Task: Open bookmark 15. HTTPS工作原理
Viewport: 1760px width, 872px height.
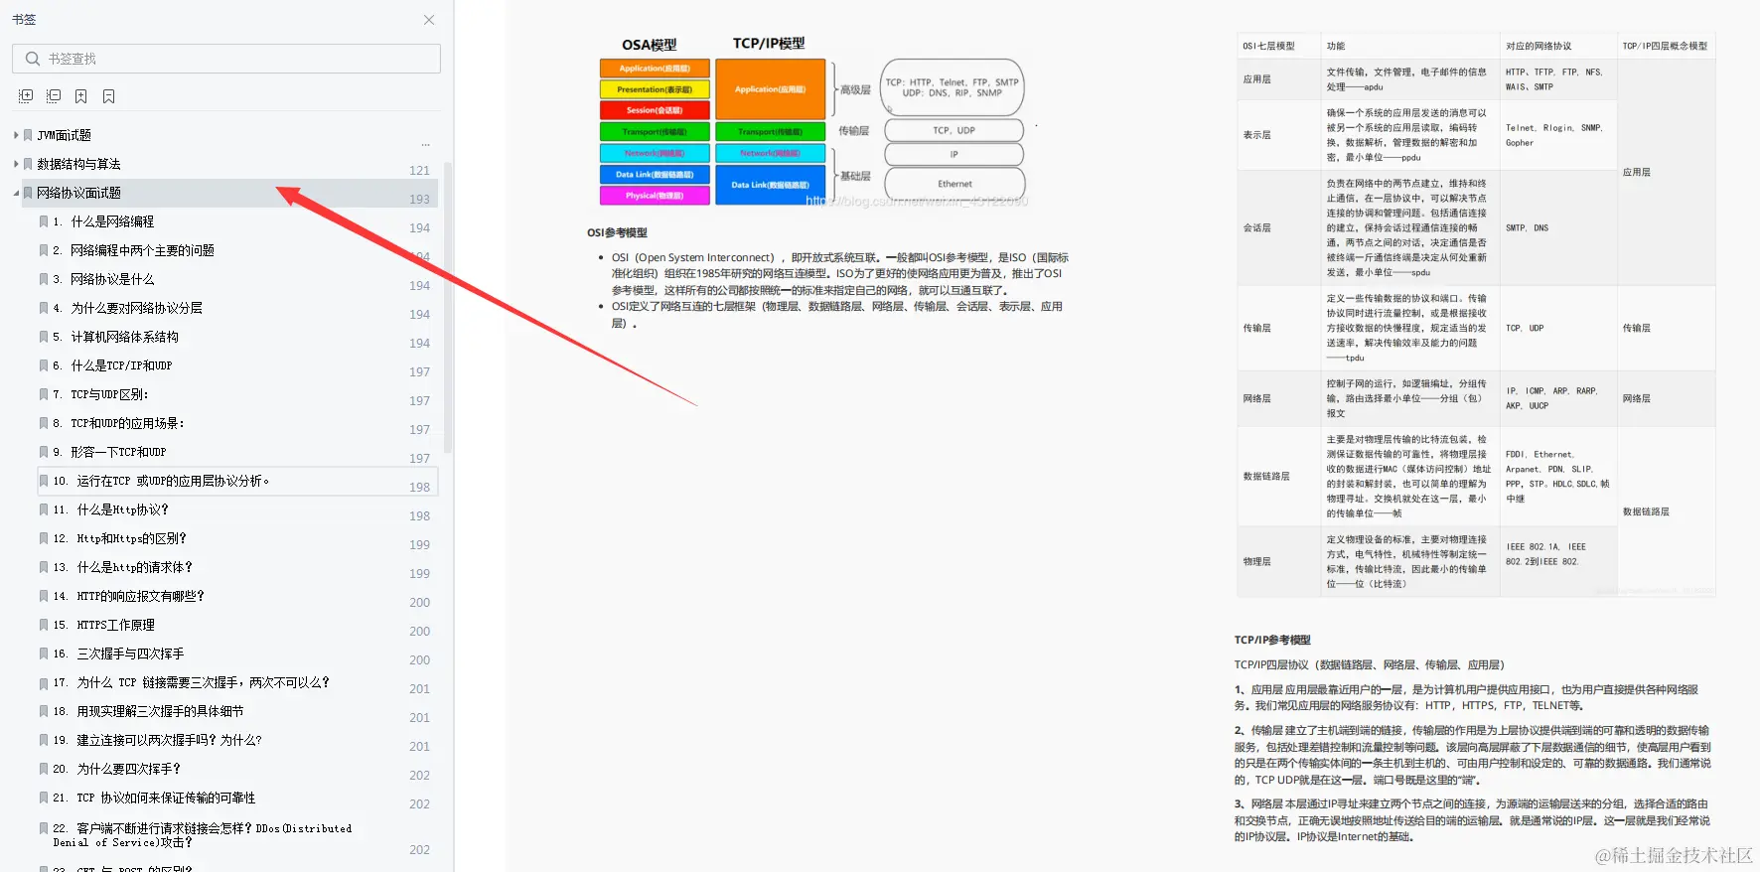Action: [x=104, y=625]
